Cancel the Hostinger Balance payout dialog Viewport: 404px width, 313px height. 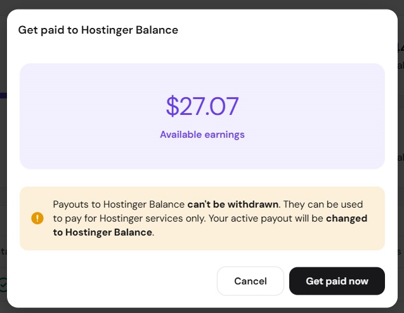coord(251,281)
